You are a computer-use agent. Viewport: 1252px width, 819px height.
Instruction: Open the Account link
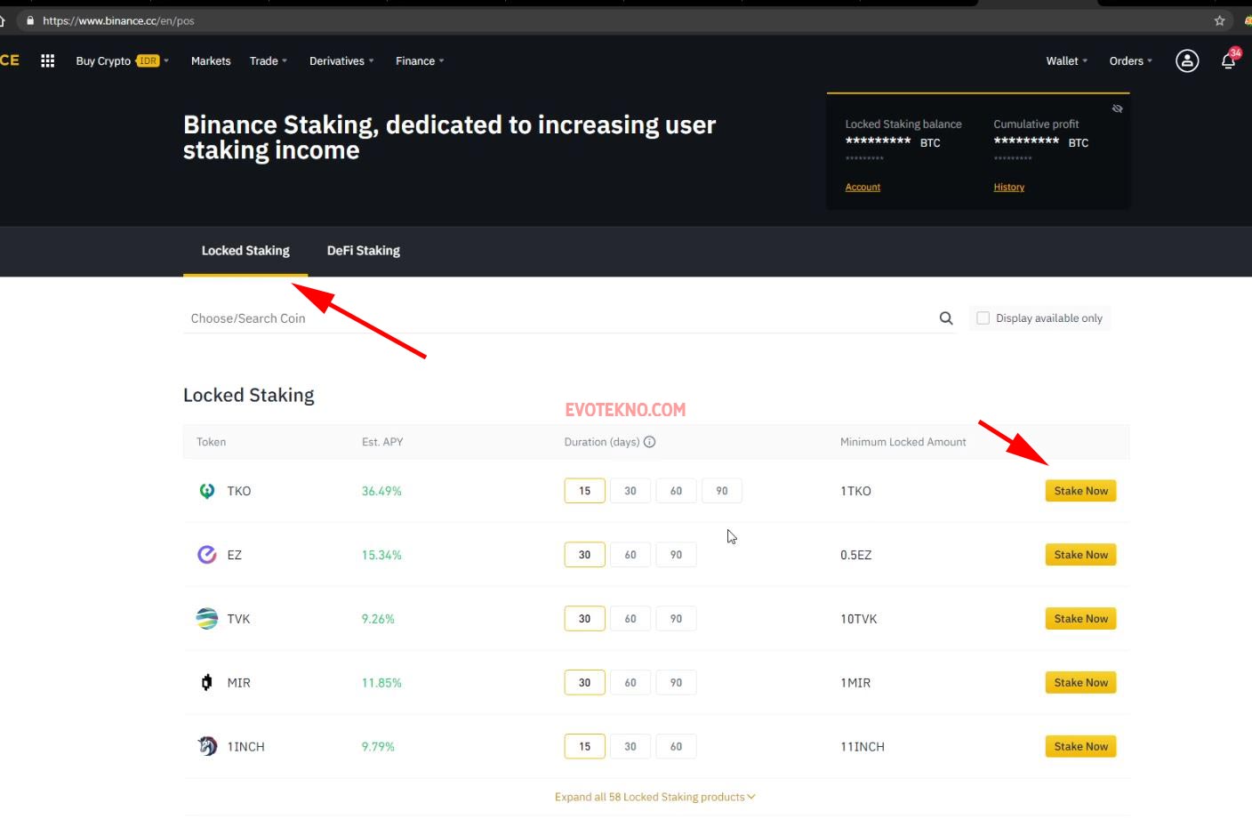(863, 187)
